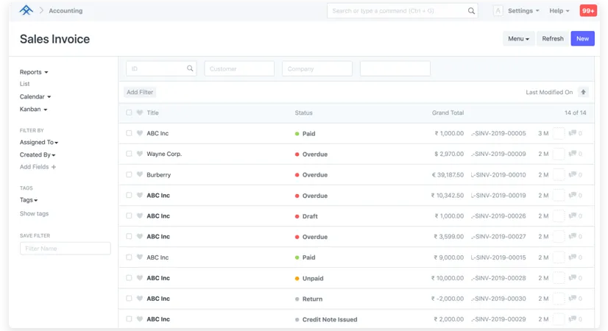Viewport: 608px width, 331px height.
Task: Click the New button to create invoice
Action: click(x=582, y=39)
